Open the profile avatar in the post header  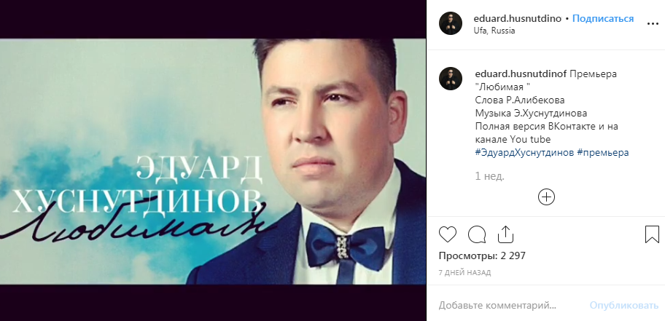pyautogui.click(x=451, y=23)
